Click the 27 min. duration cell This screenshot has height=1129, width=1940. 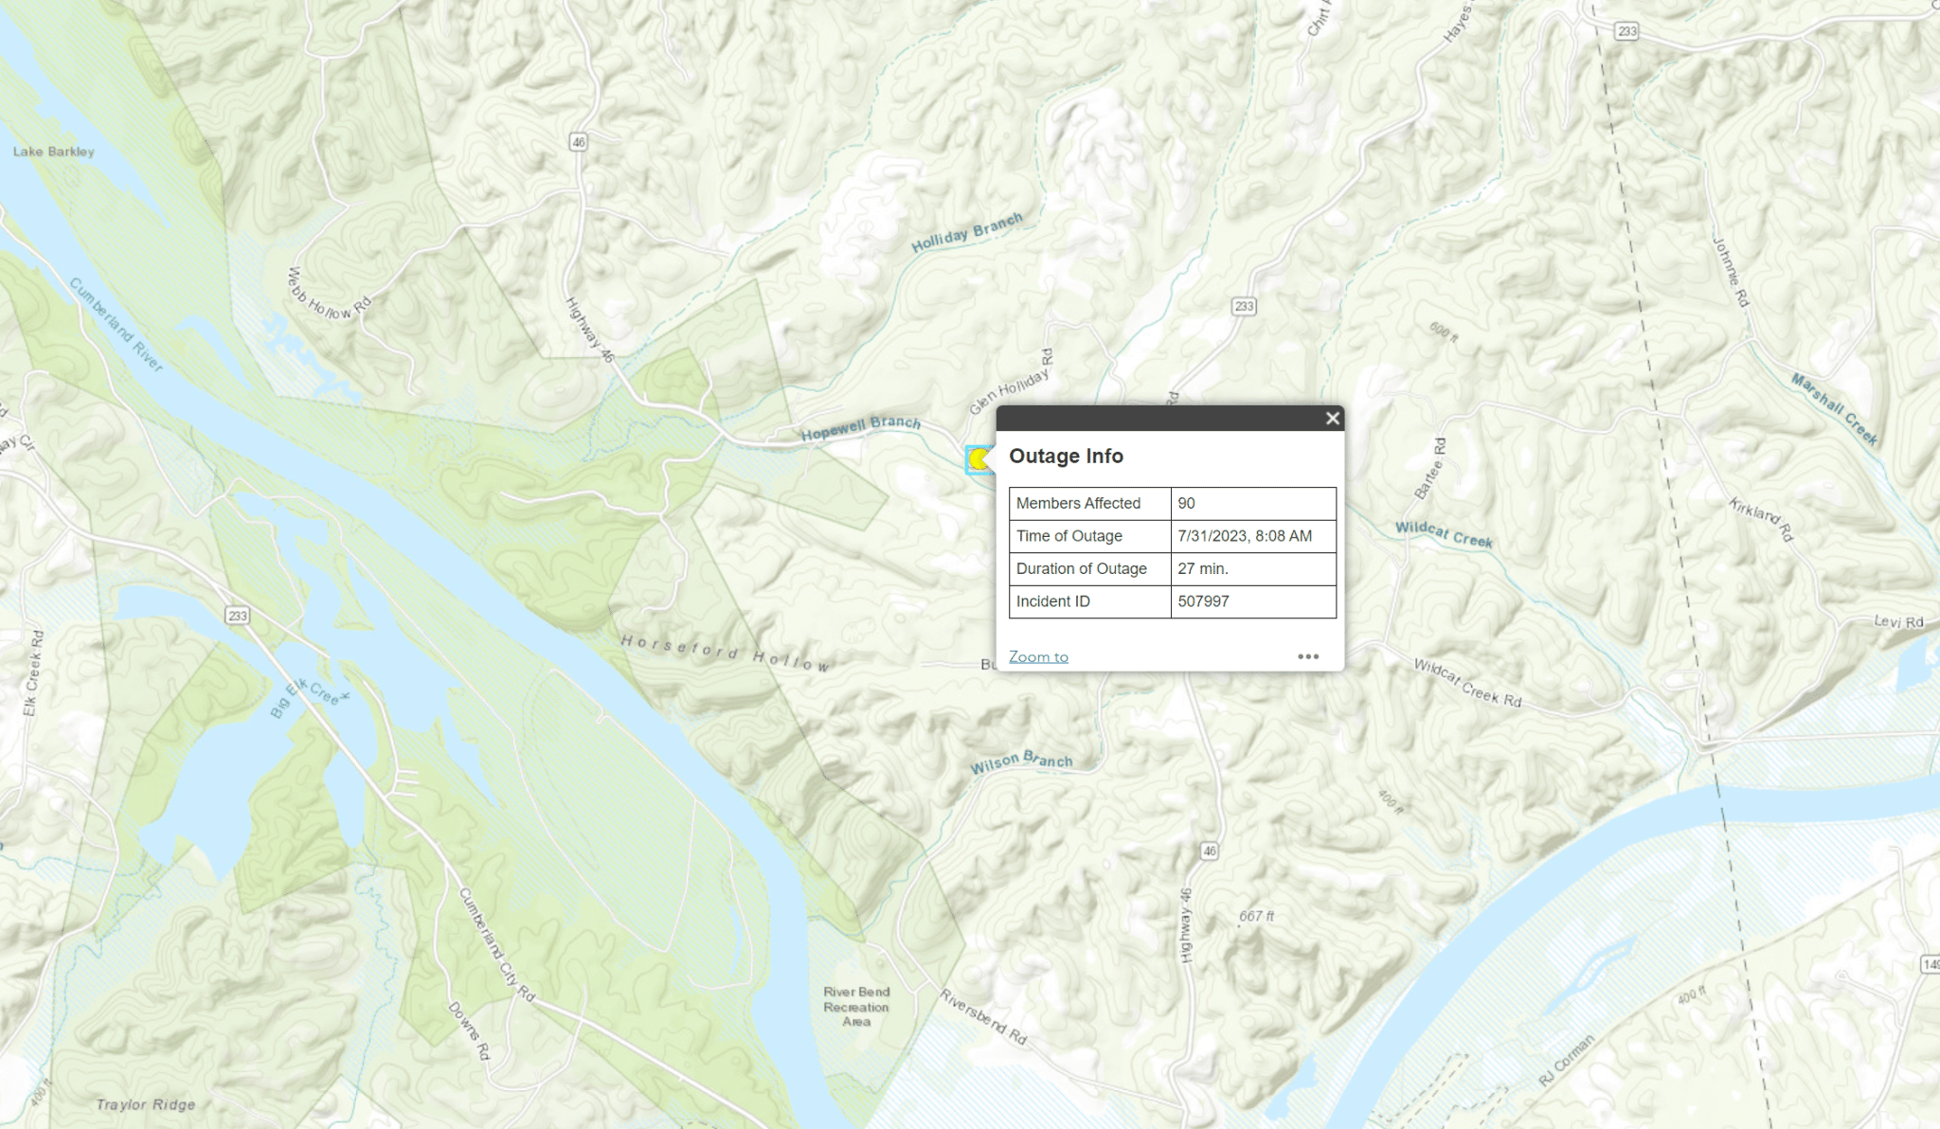tap(1202, 568)
